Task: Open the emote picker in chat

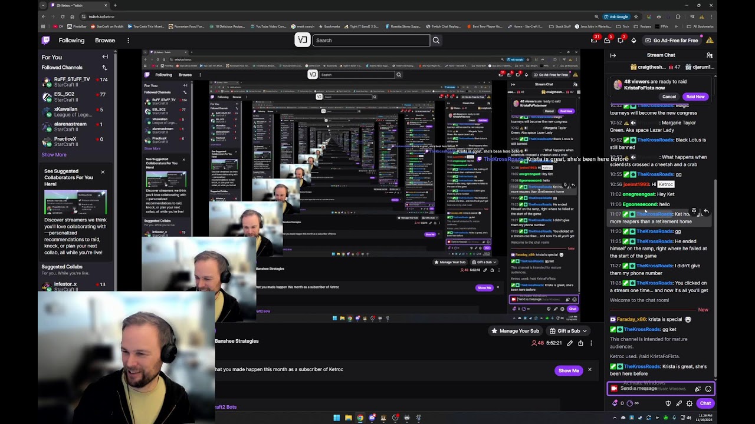Action: 708,389
